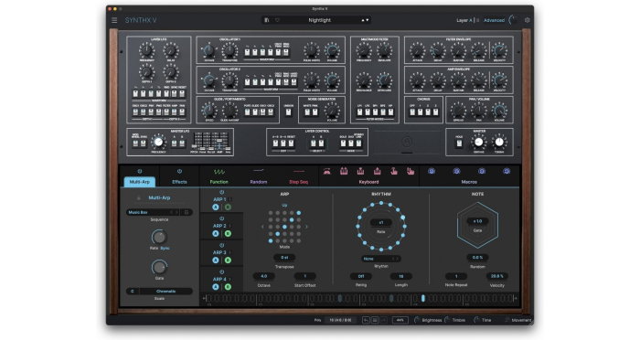The width and height of the screenshot is (640, 340).
Task: Switch to the Function tab
Action: pyautogui.click(x=219, y=182)
